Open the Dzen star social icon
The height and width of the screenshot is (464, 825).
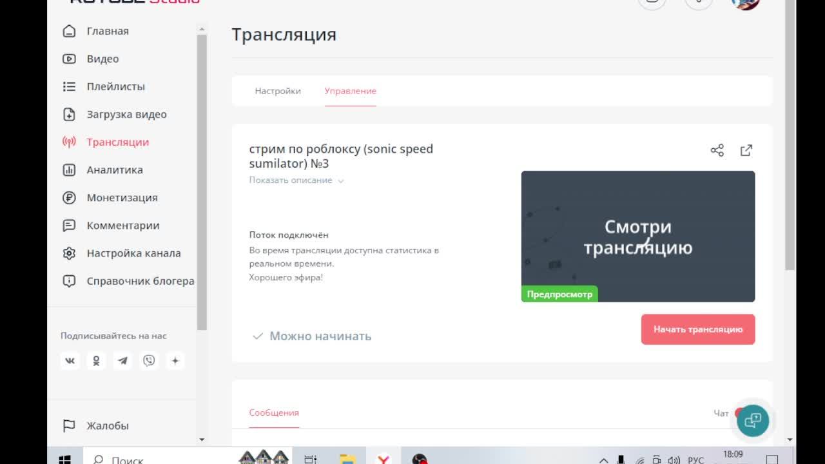(175, 361)
